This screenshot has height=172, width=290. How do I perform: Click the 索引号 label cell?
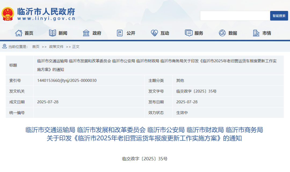[20, 80]
